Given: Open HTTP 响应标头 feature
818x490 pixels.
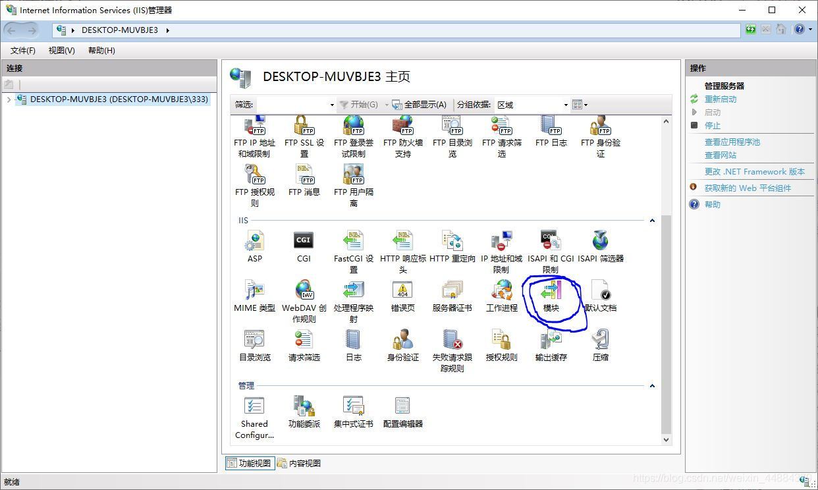Looking at the screenshot, I should point(402,252).
